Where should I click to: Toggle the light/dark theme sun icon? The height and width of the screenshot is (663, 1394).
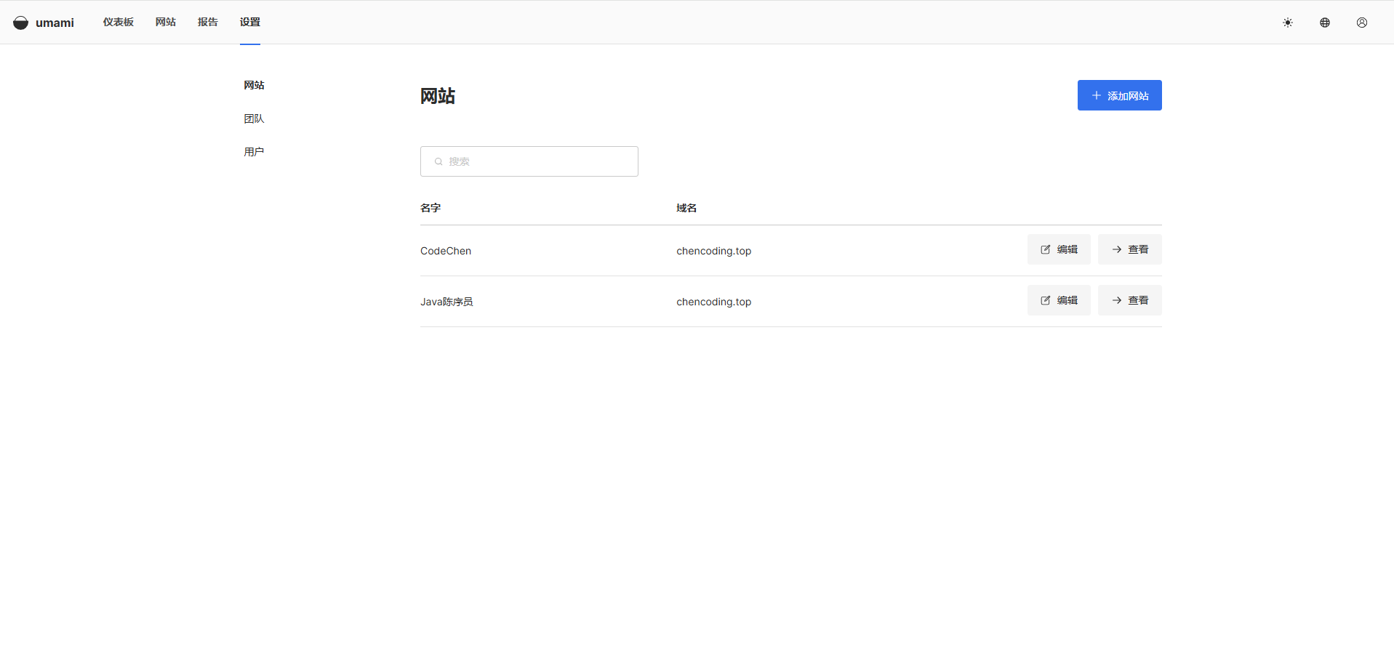coord(1287,23)
